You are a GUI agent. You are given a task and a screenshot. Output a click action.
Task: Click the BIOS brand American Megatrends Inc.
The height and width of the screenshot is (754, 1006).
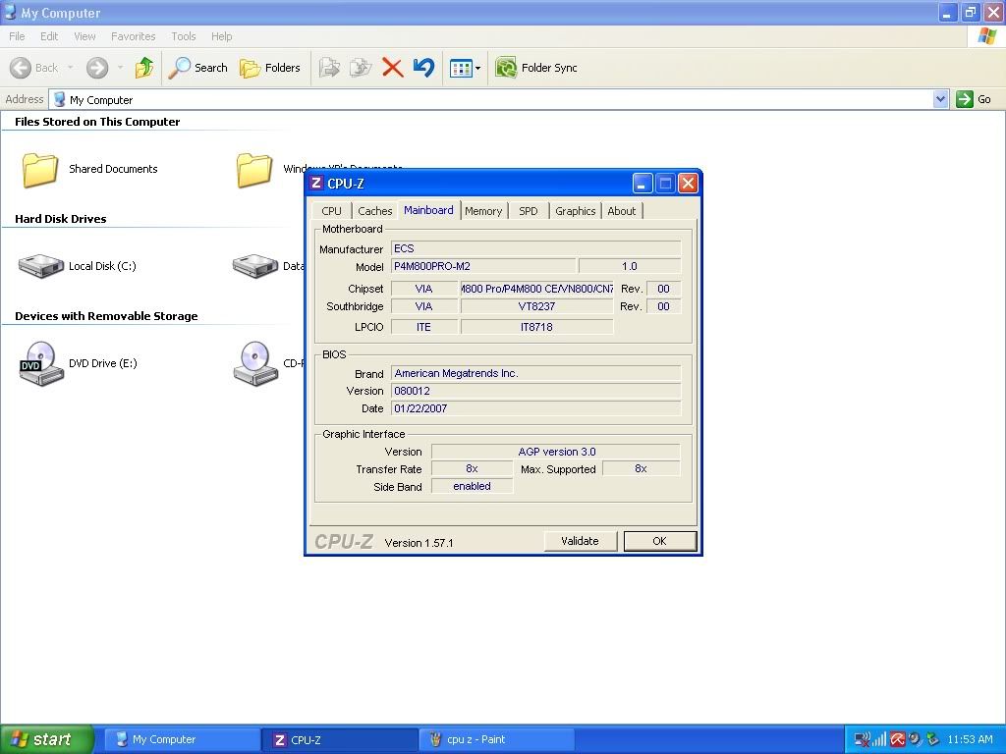click(535, 373)
